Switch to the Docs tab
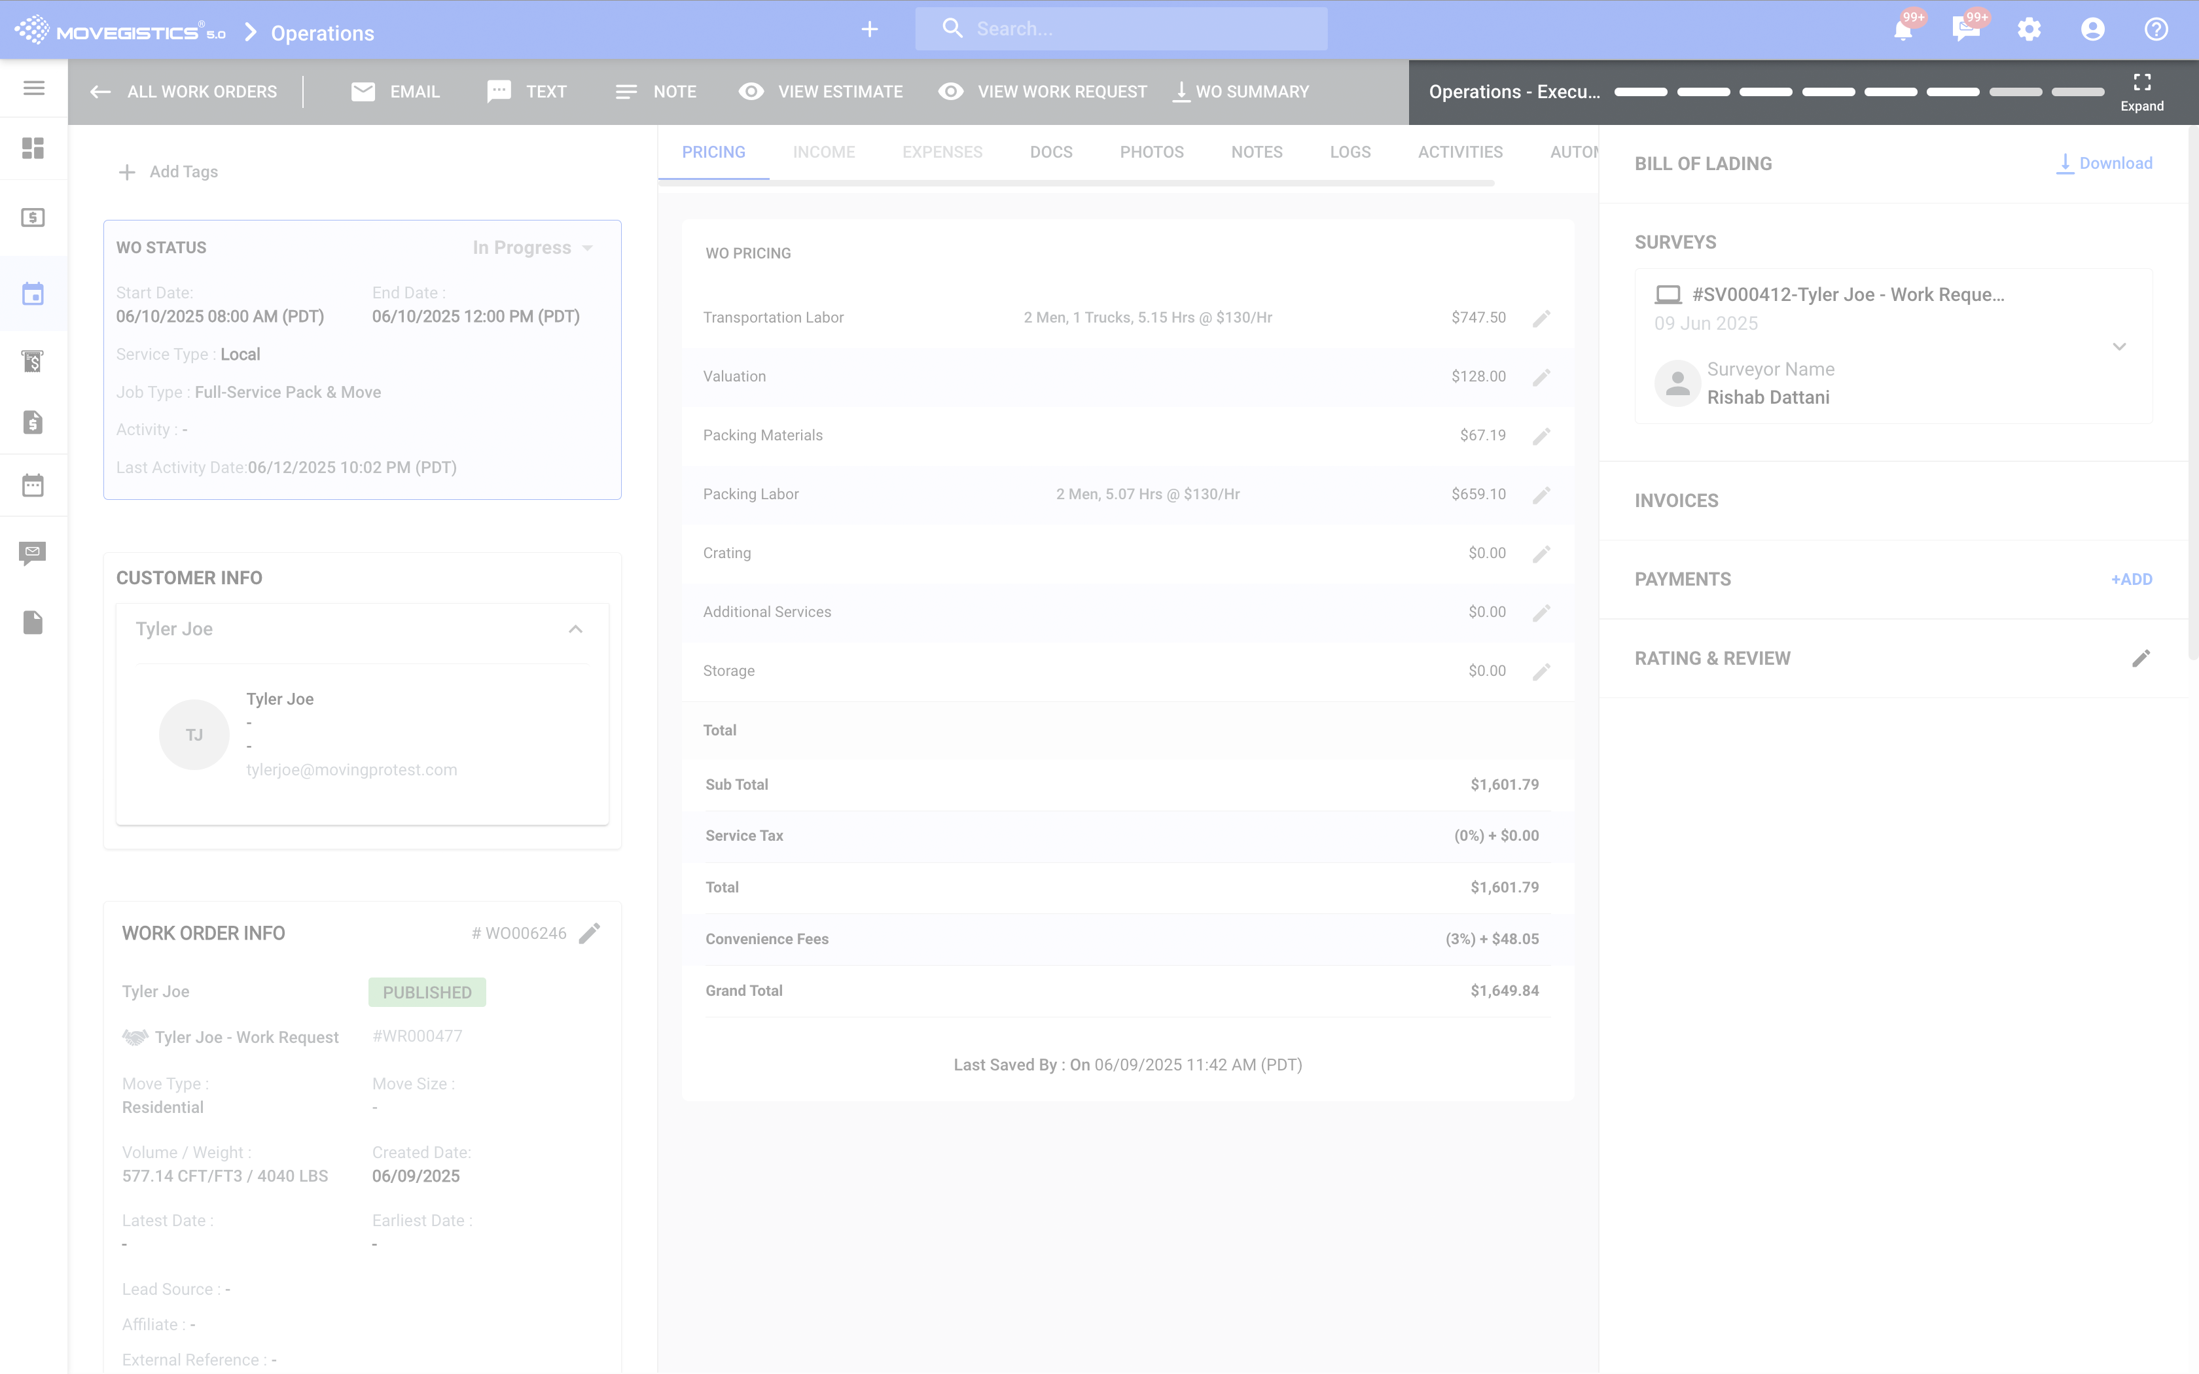Image resolution: width=2199 pixels, height=1374 pixels. point(1050,152)
